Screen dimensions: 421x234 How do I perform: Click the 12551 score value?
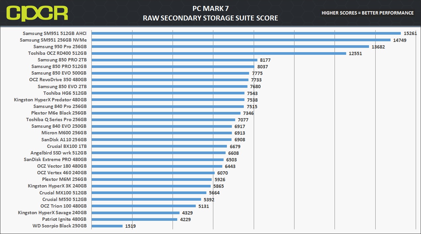(355, 53)
